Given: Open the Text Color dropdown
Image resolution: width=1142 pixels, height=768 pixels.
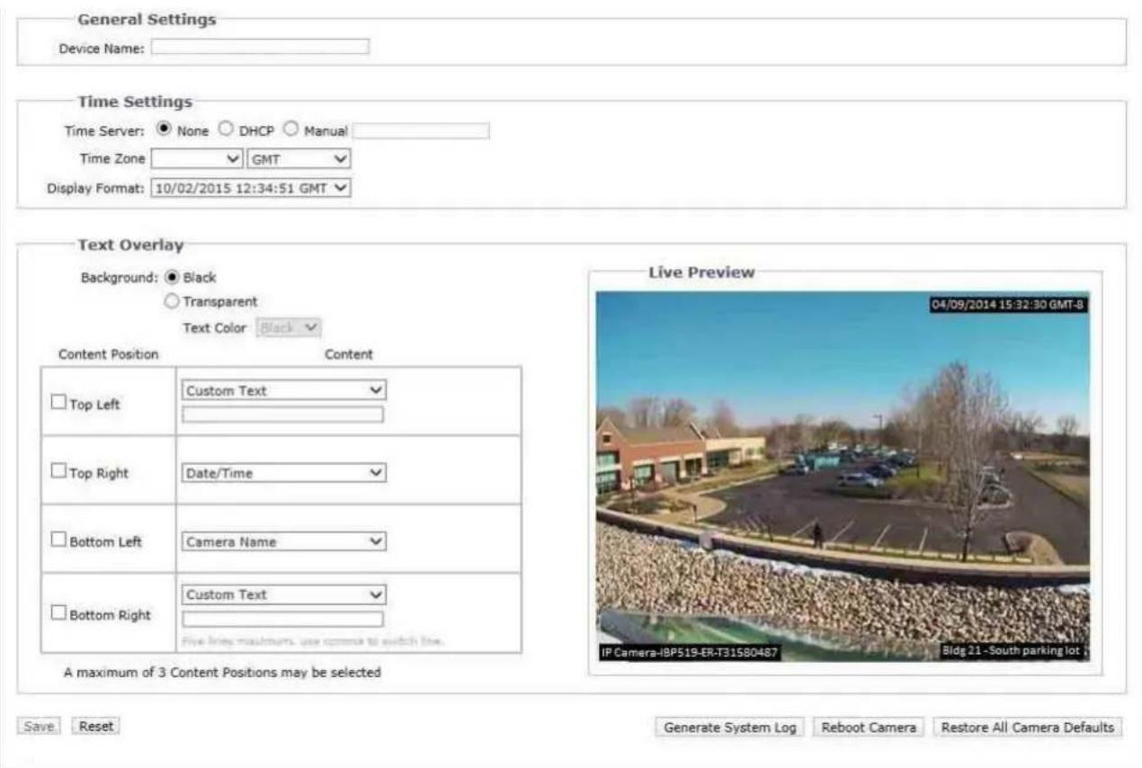Looking at the screenshot, I should click(x=290, y=327).
